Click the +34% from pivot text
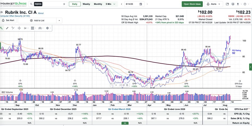The width and height of the screenshot is (252, 126). pyautogui.click(x=170, y=22)
